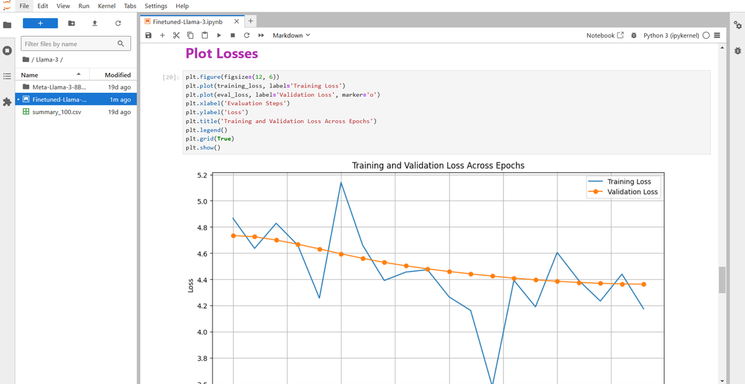This screenshot has height=384, width=745.
Task: Click the JupyterLab logo icon
Action: pos(7,4)
